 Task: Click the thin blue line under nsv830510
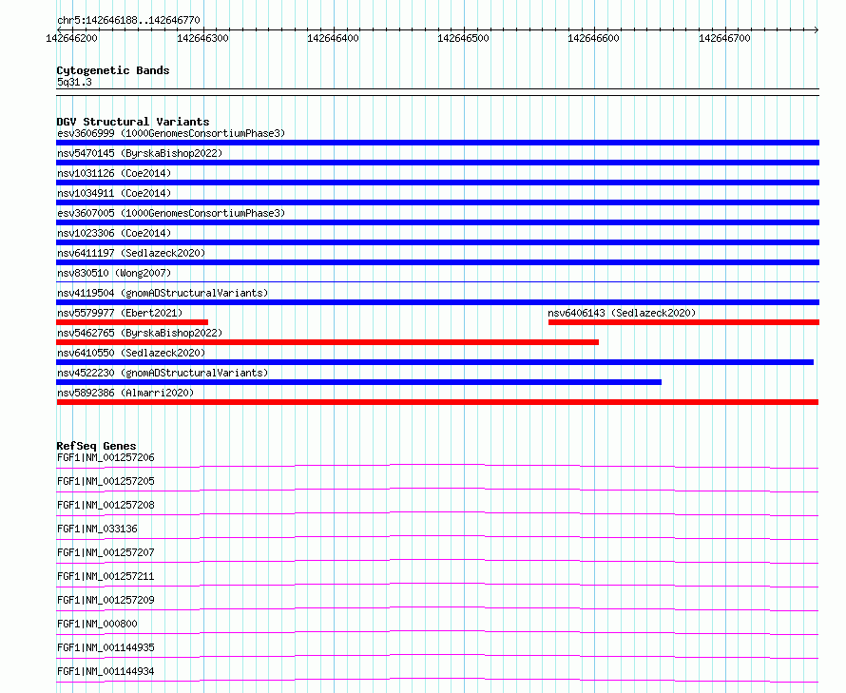click(437, 281)
